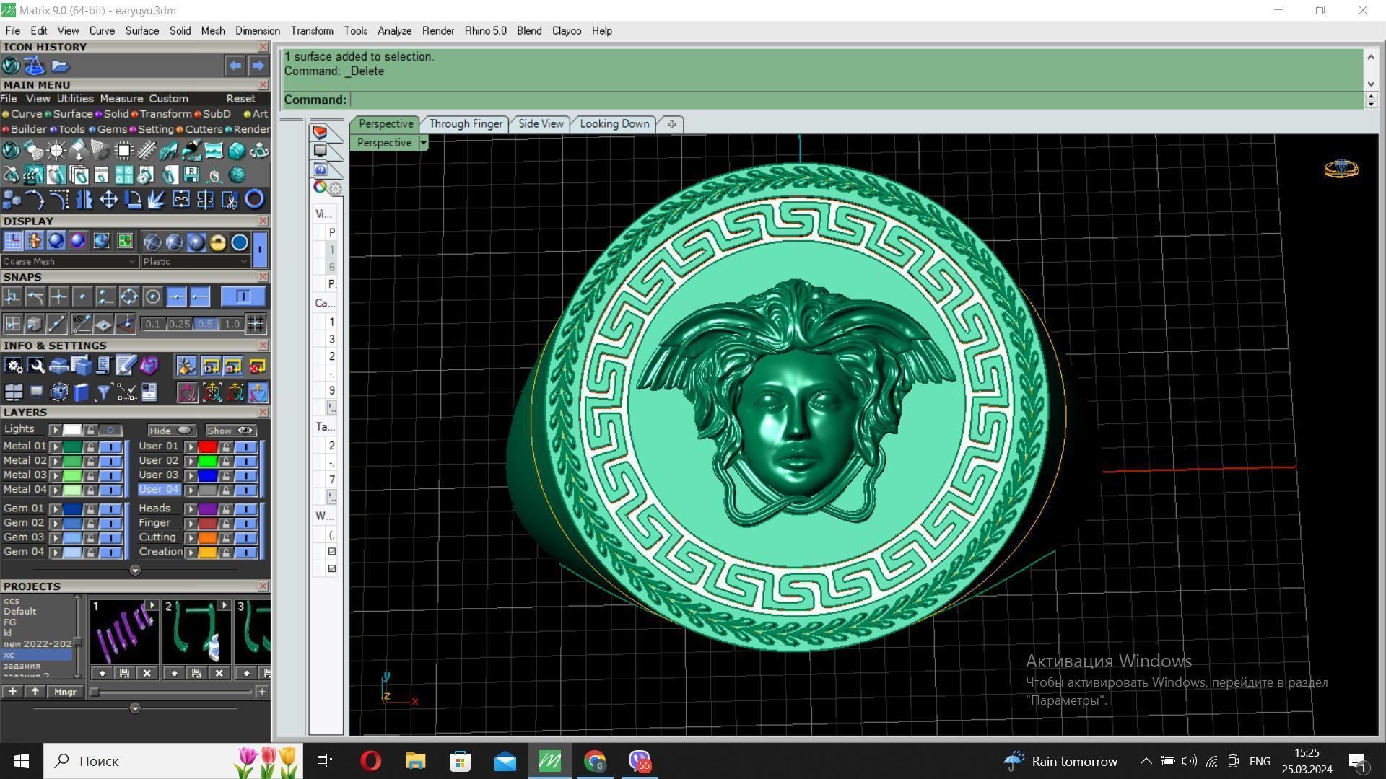Open the Transform menu in menu bar
This screenshot has height=779, width=1386.
(311, 31)
